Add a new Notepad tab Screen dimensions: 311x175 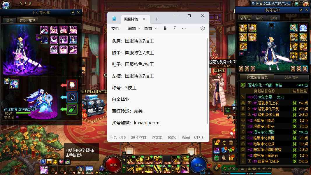157,19
